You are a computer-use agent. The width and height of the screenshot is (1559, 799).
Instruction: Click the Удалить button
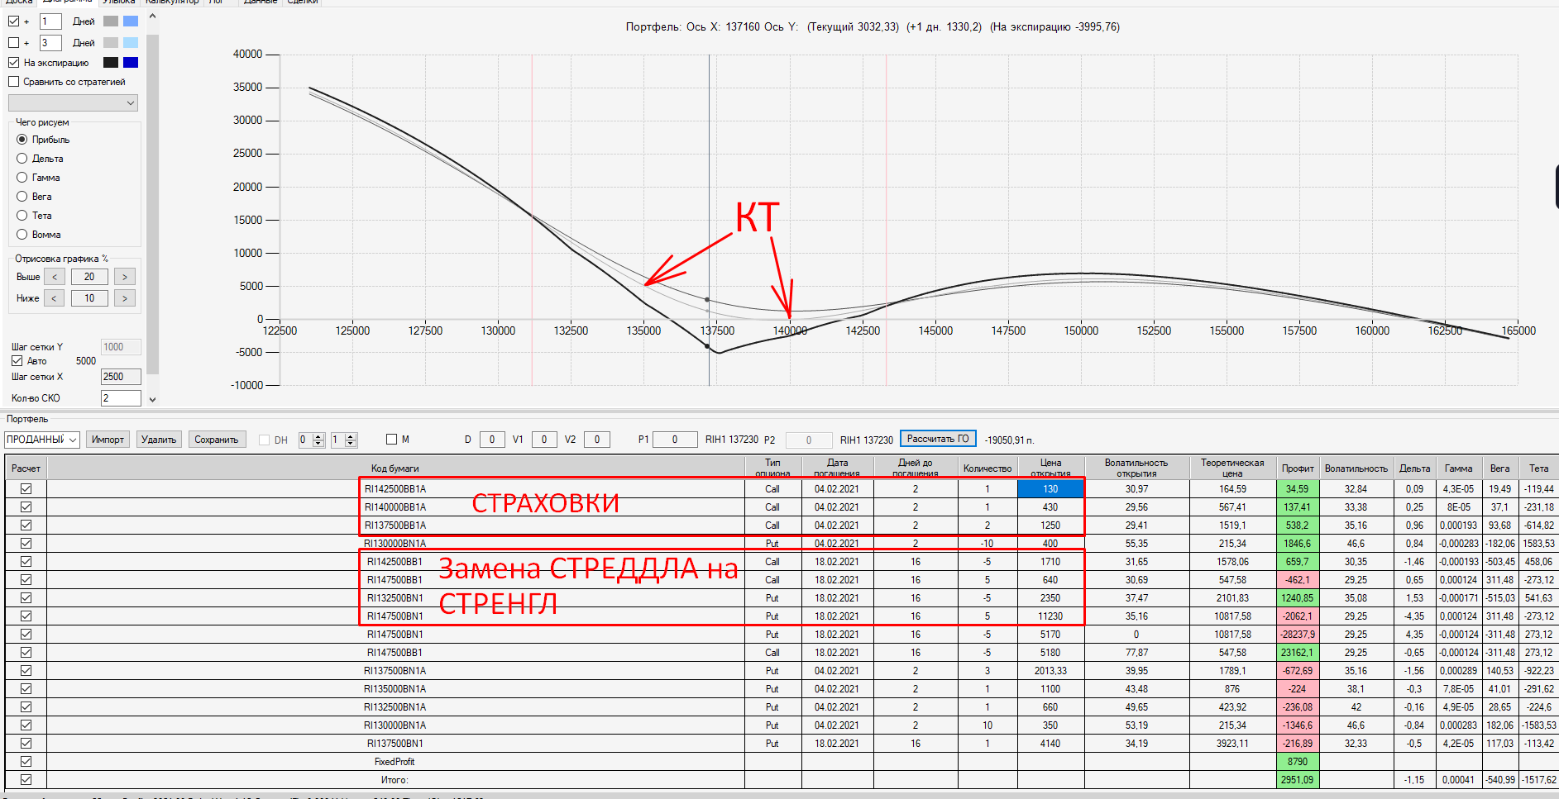[x=159, y=440]
